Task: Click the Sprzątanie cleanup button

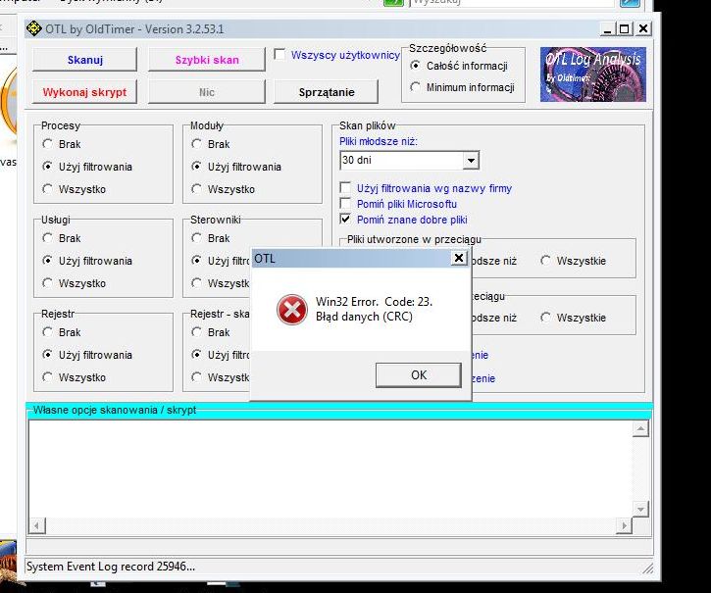Action: point(326,92)
